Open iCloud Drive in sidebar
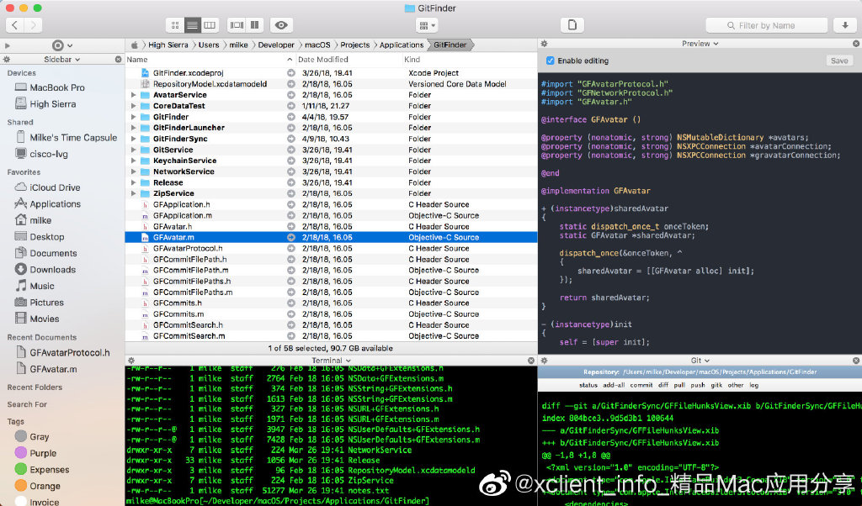The height and width of the screenshot is (506, 862). point(55,187)
